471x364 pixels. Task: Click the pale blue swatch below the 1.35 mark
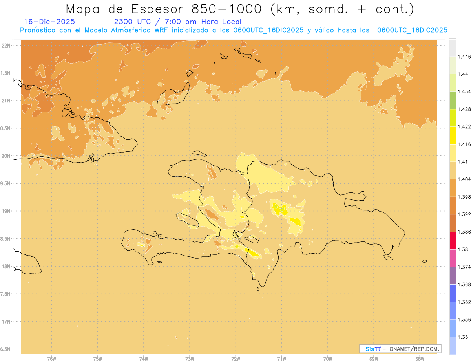pos(453,346)
